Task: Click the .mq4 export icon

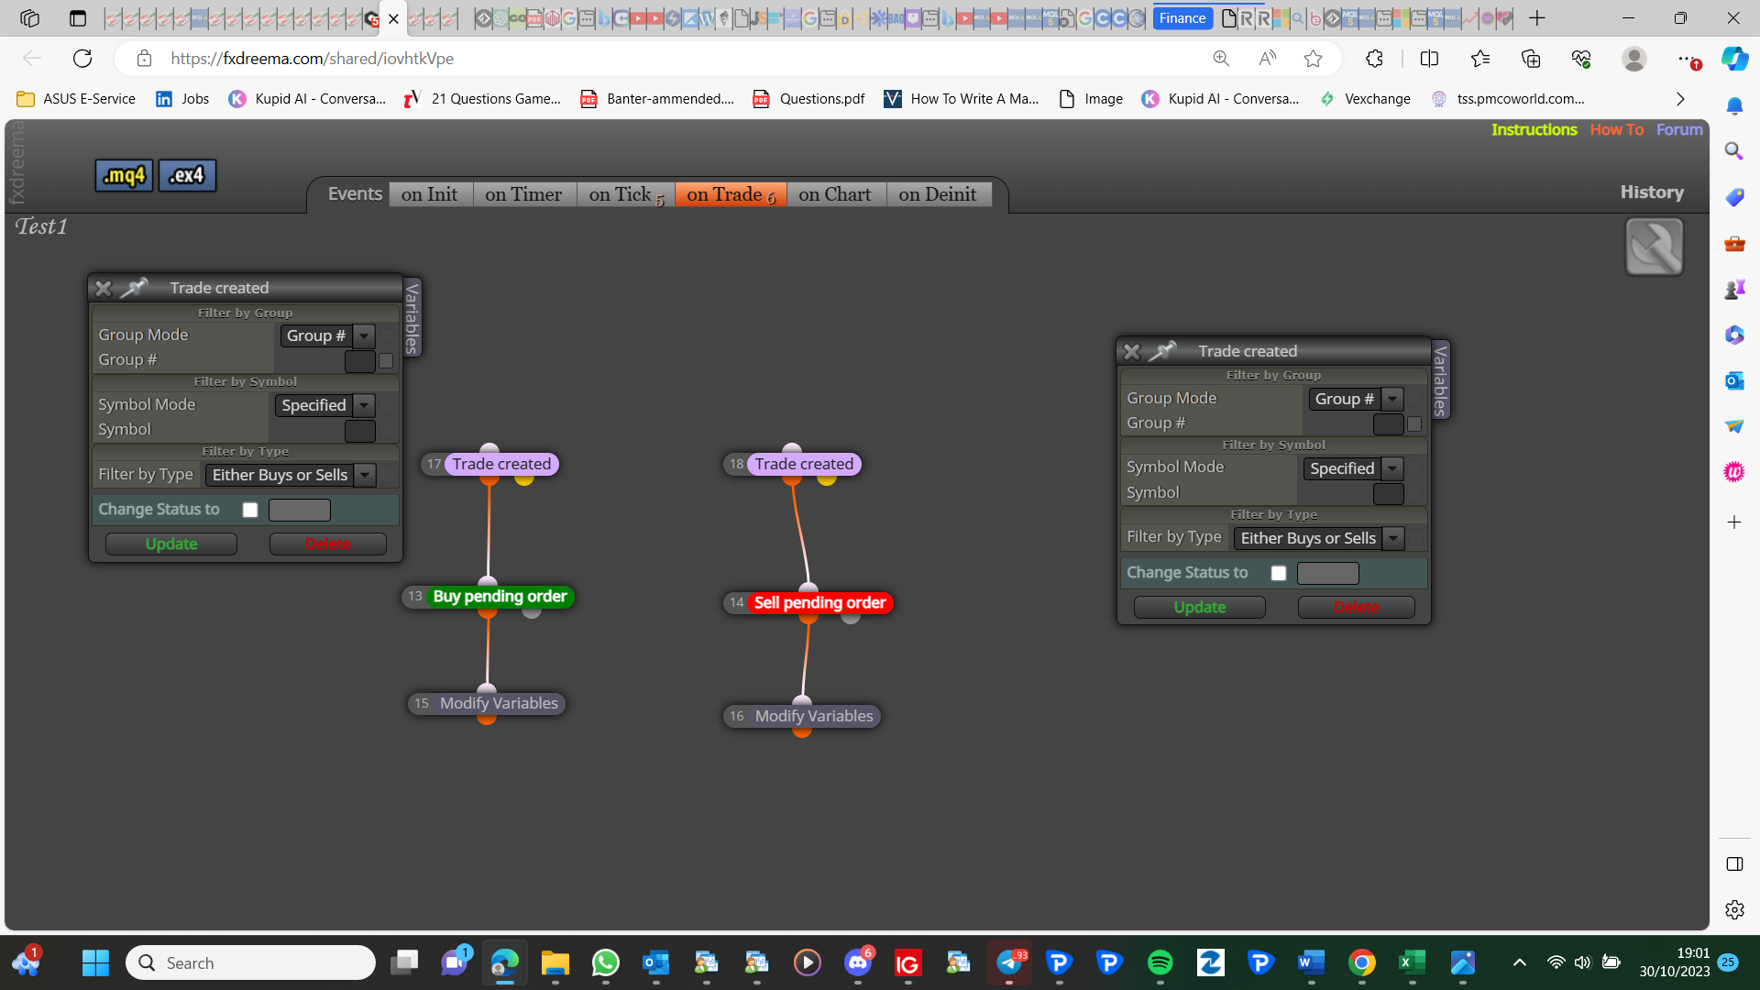Action: [125, 175]
